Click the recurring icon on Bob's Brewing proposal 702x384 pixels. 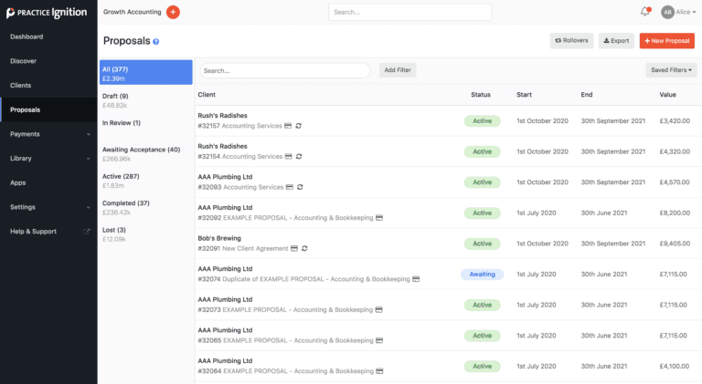click(303, 248)
